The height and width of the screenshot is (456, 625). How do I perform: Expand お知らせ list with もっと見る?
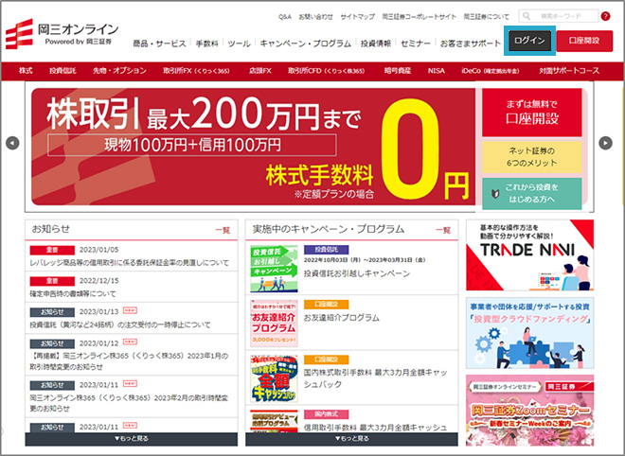click(x=131, y=439)
